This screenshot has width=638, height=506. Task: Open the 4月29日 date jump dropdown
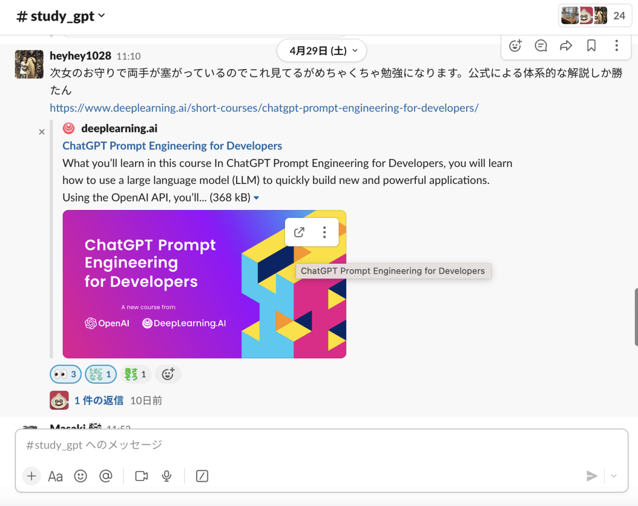pos(322,51)
